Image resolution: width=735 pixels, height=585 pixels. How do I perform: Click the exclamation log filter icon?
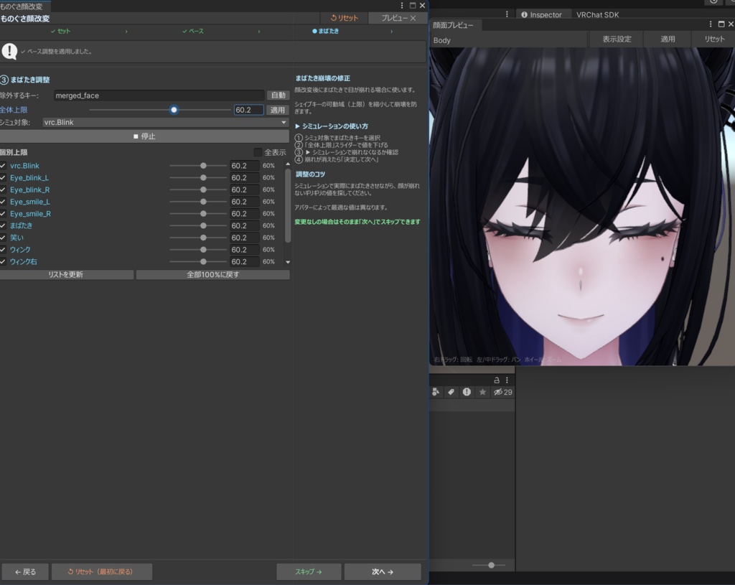pyautogui.click(x=467, y=392)
